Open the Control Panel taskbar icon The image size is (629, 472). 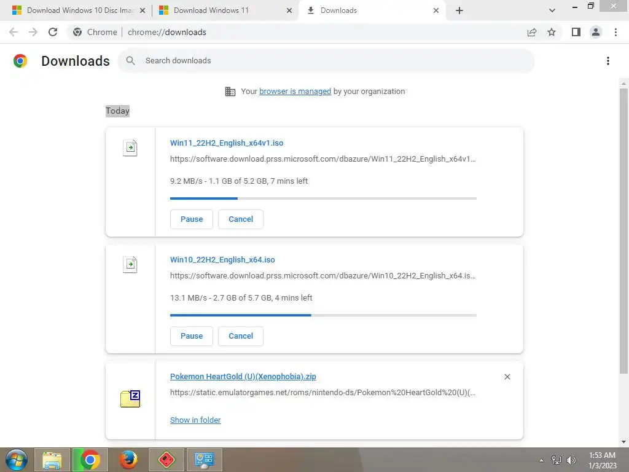[x=204, y=460]
